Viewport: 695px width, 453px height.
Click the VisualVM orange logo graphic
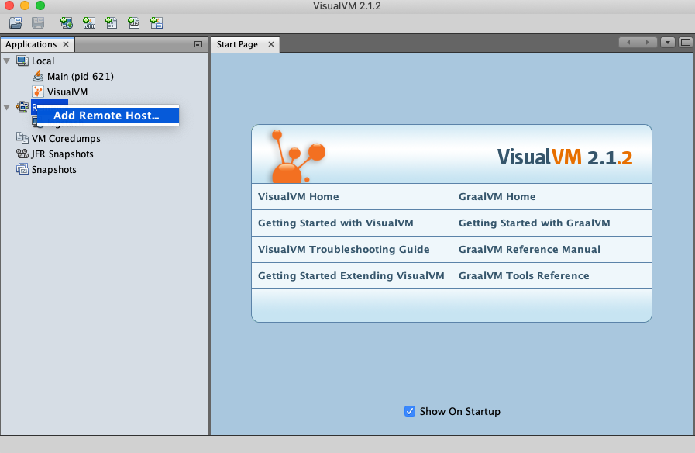[x=298, y=156]
